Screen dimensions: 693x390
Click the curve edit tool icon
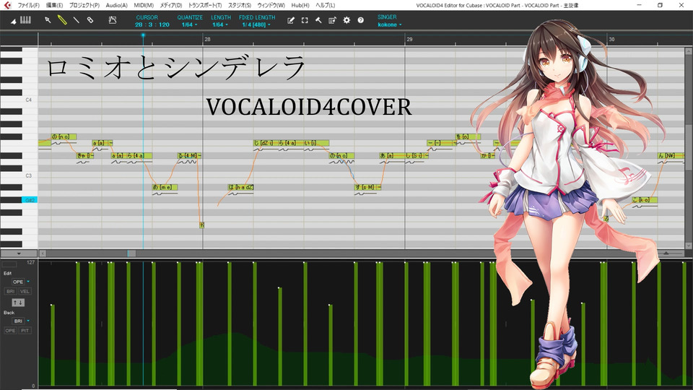click(x=113, y=20)
